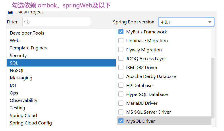Click the dependency list vertical scrollbar
Viewport: 224px width, 131px height.
coord(213,88)
